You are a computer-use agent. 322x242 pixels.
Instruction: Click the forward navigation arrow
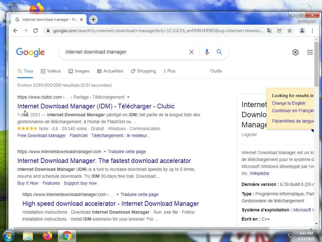point(25,31)
